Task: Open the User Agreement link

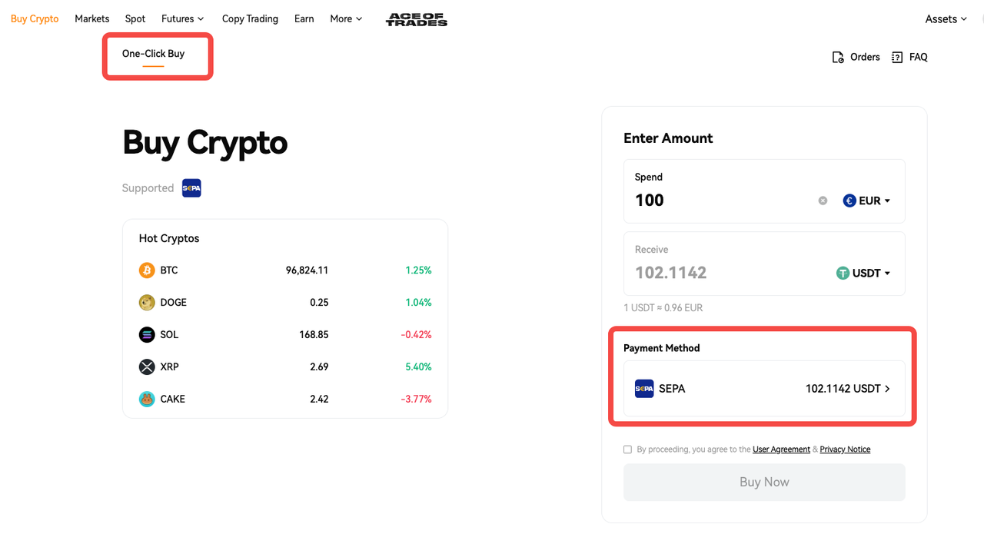Action: point(781,449)
